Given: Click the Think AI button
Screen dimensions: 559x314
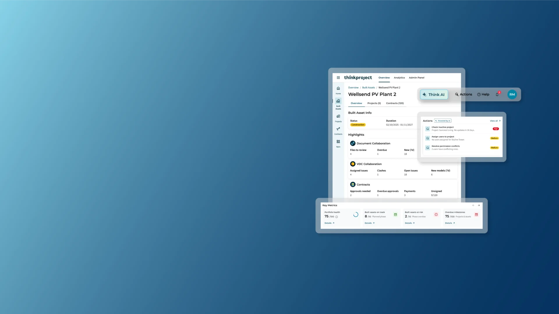Looking at the screenshot, I should 434,94.
